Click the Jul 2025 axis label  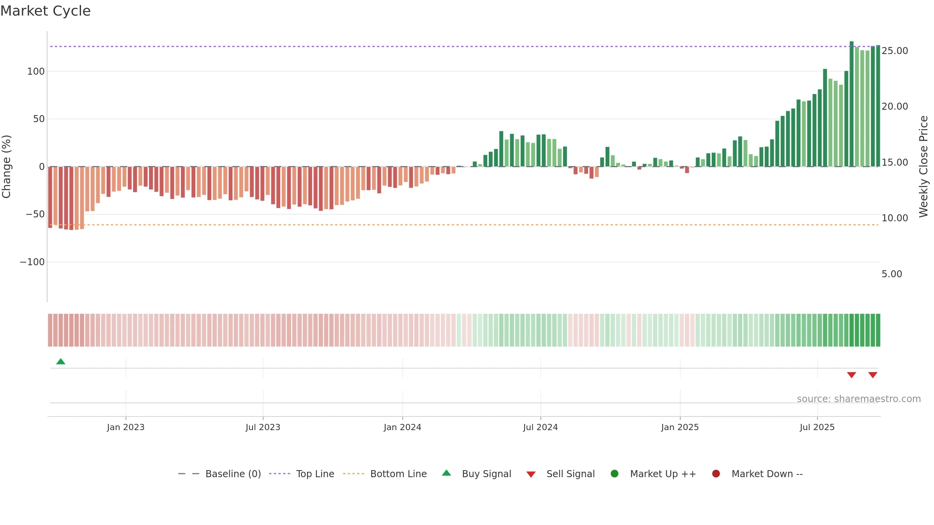[817, 427]
